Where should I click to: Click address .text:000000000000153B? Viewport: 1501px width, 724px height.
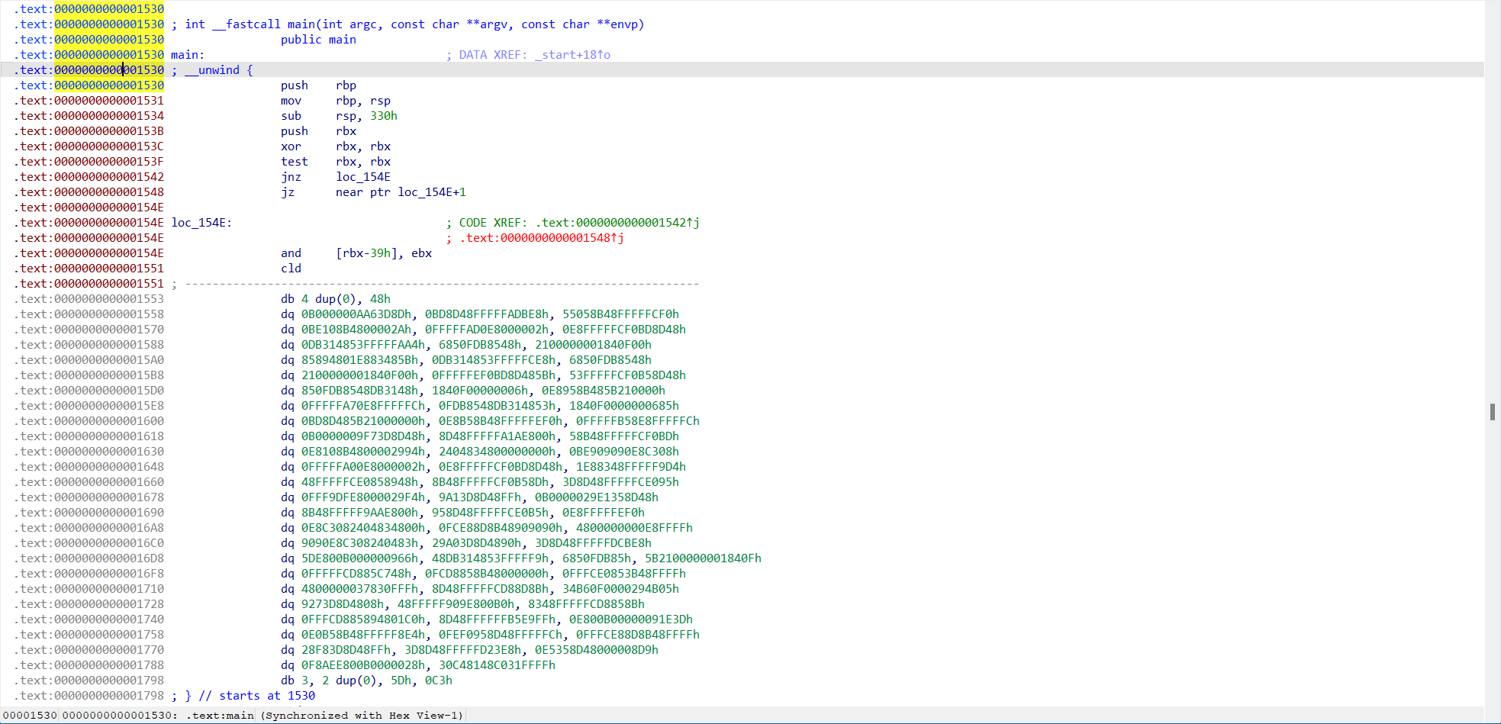point(89,131)
